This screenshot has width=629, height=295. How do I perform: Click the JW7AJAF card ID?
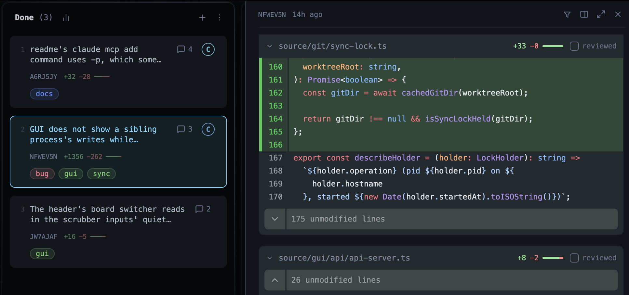tap(44, 237)
